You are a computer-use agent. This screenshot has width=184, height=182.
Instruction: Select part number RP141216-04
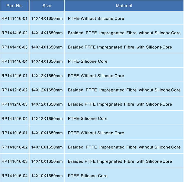pos(15,119)
